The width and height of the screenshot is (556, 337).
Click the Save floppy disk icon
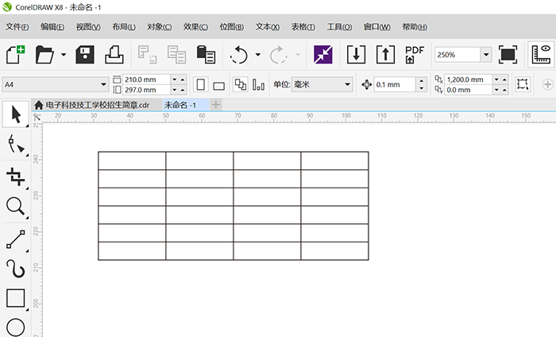86,55
